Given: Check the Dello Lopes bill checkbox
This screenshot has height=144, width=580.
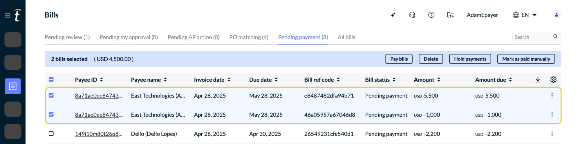Looking at the screenshot, I should (51, 134).
